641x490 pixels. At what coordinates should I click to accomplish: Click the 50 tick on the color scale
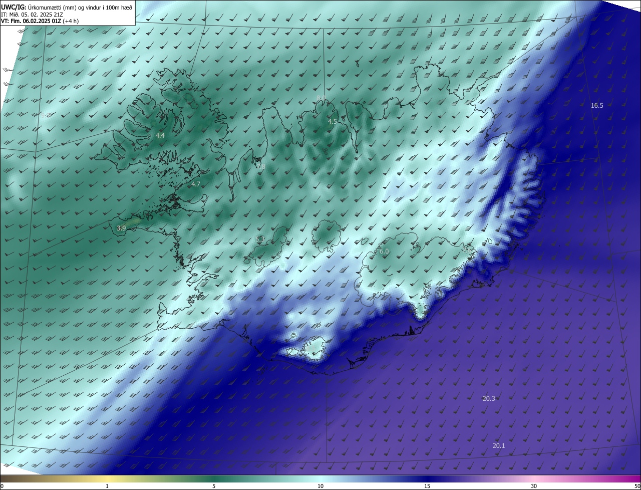coord(637,486)
